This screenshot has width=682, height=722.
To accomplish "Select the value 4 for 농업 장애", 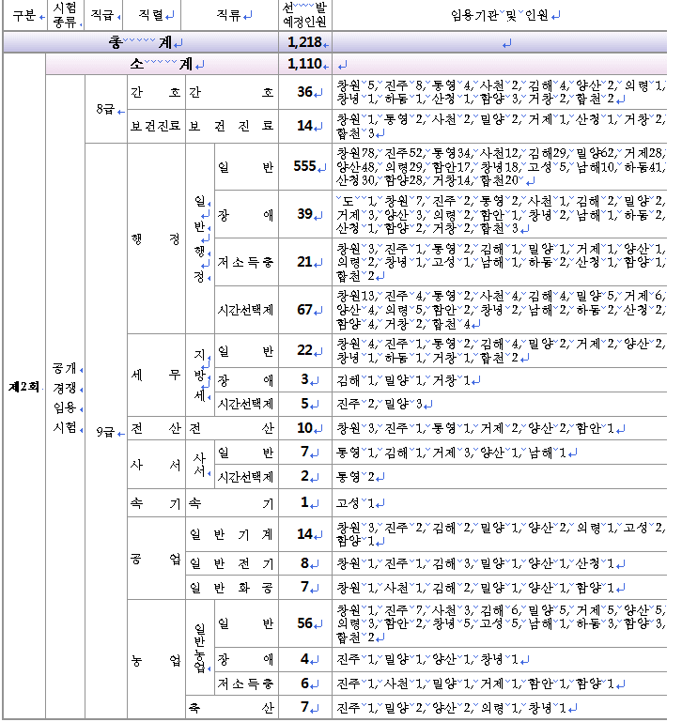I will point(305,659).
